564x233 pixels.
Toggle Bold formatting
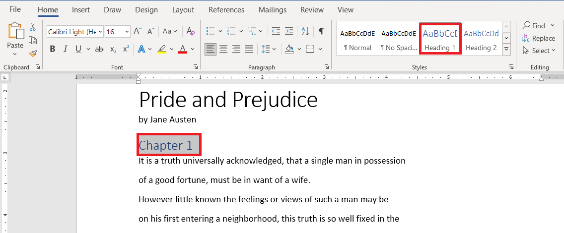(x=53, y=49)
